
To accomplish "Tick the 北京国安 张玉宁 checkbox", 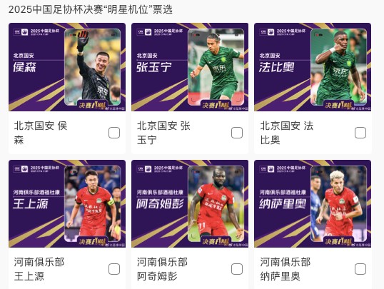I will [237, 133].
